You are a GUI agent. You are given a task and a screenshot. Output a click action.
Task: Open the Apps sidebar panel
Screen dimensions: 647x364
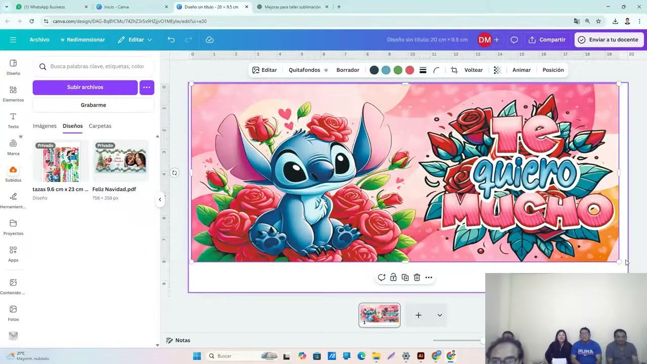coord(13,254)
